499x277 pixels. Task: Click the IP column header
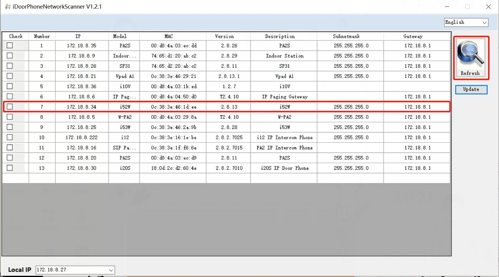point(78,36)
